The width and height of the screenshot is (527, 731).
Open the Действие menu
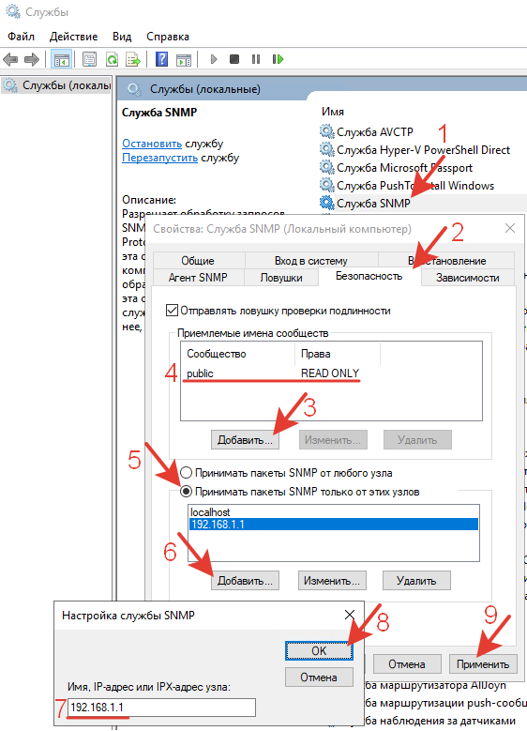tap(74, 37)
